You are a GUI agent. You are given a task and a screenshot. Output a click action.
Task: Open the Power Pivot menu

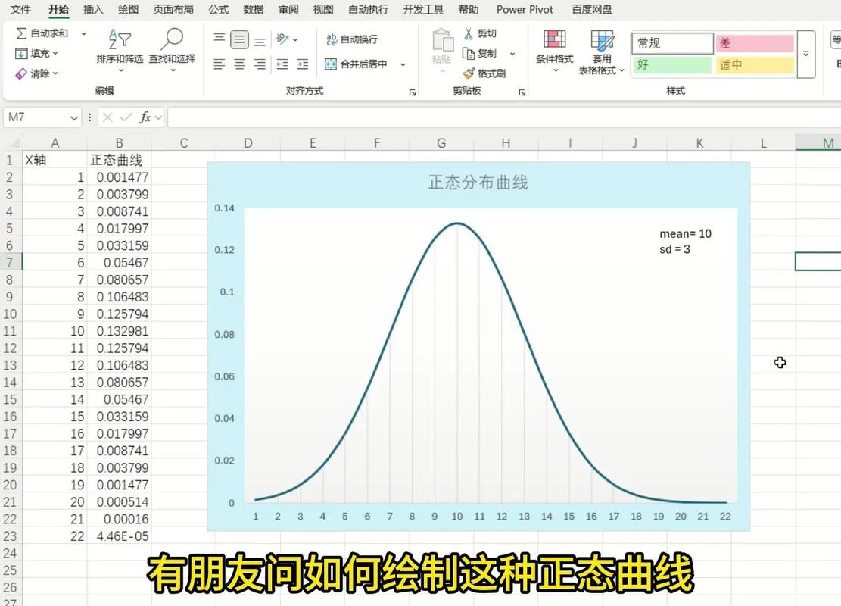point(525,9)
